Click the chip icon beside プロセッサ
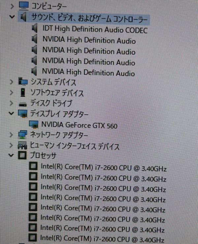This screenshot has height=244, width=198. [x=22, y=155]
